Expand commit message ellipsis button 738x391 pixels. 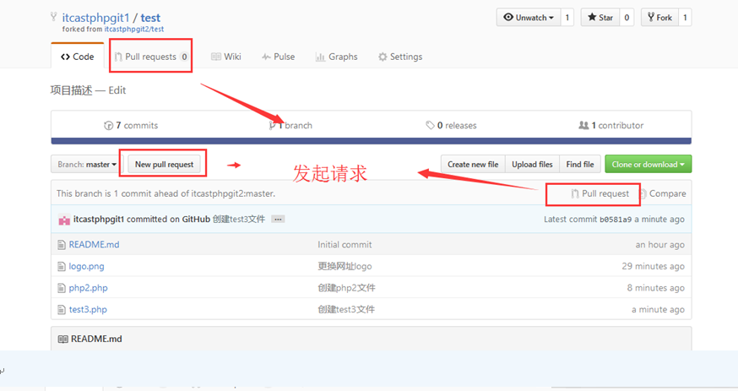(x=278, y=220)
